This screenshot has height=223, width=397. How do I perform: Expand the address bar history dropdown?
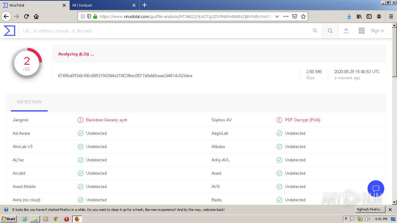[277, 16]
